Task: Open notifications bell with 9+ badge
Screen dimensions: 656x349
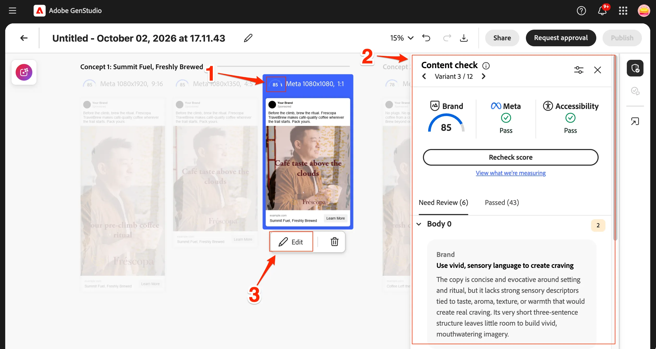Action: (x=602, y=11)
